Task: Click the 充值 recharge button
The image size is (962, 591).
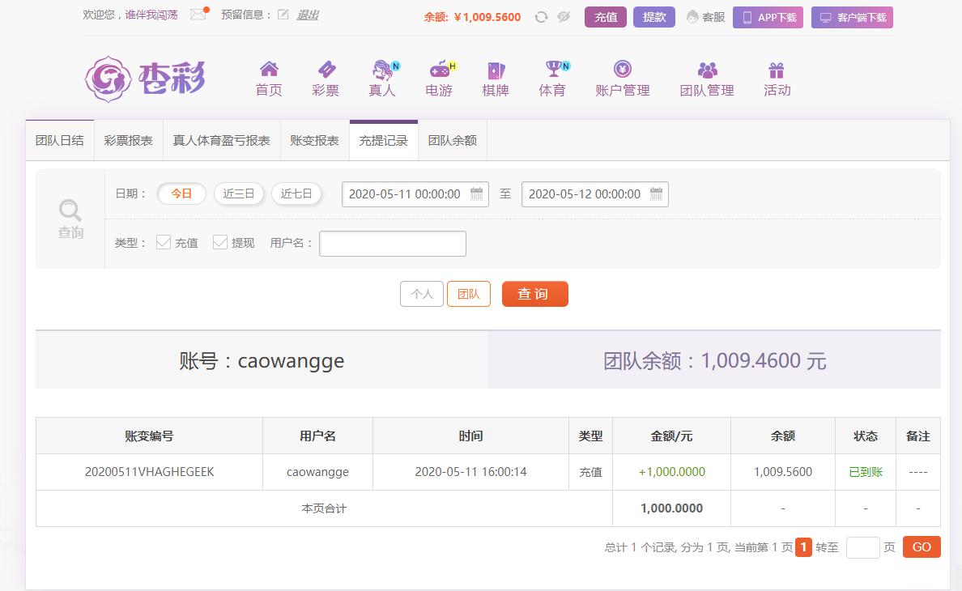Action: (606, 17)
